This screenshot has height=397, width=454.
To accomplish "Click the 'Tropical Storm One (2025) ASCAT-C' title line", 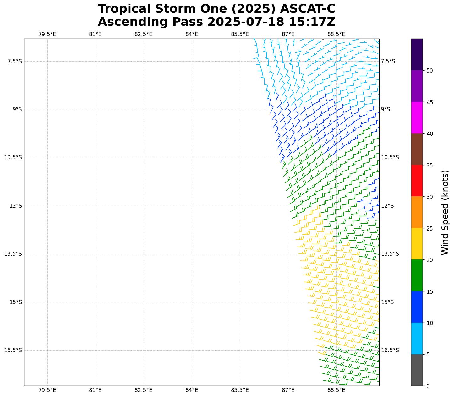I will click(x=216, y=9).
